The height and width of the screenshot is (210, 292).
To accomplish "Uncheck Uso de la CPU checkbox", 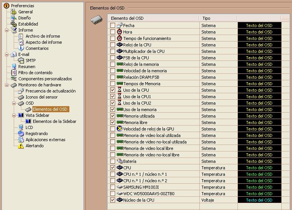I will pyautogui.click(x=112, y=90).
